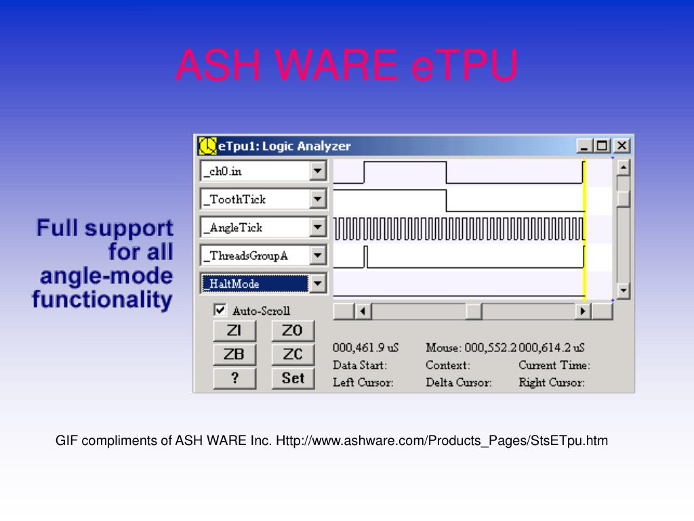Click the horizontal scrollbar right arrow

583,311
